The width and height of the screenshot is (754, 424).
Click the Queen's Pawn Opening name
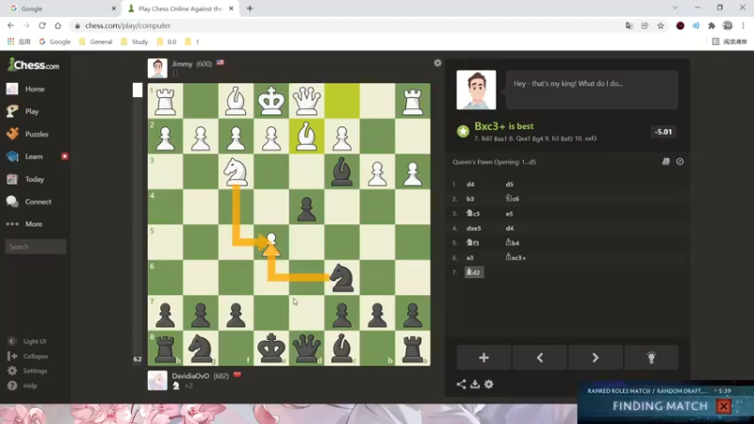pyautogui.click(x=494, y=162)
